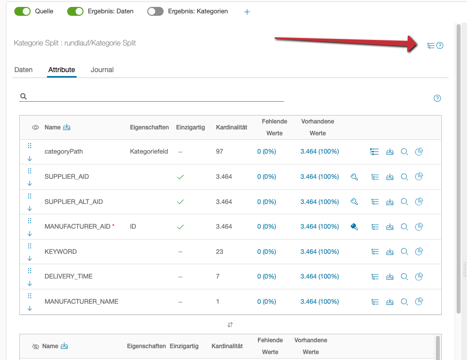Disable the Ergebnis: Daten switch
Screen dimensions: 467x360
point(75,11)
